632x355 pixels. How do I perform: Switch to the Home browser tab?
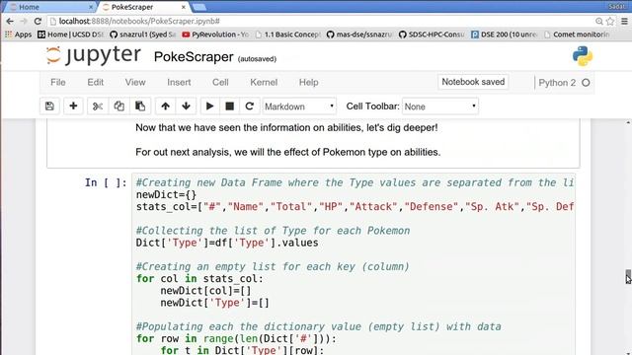(x=50, y=7)
